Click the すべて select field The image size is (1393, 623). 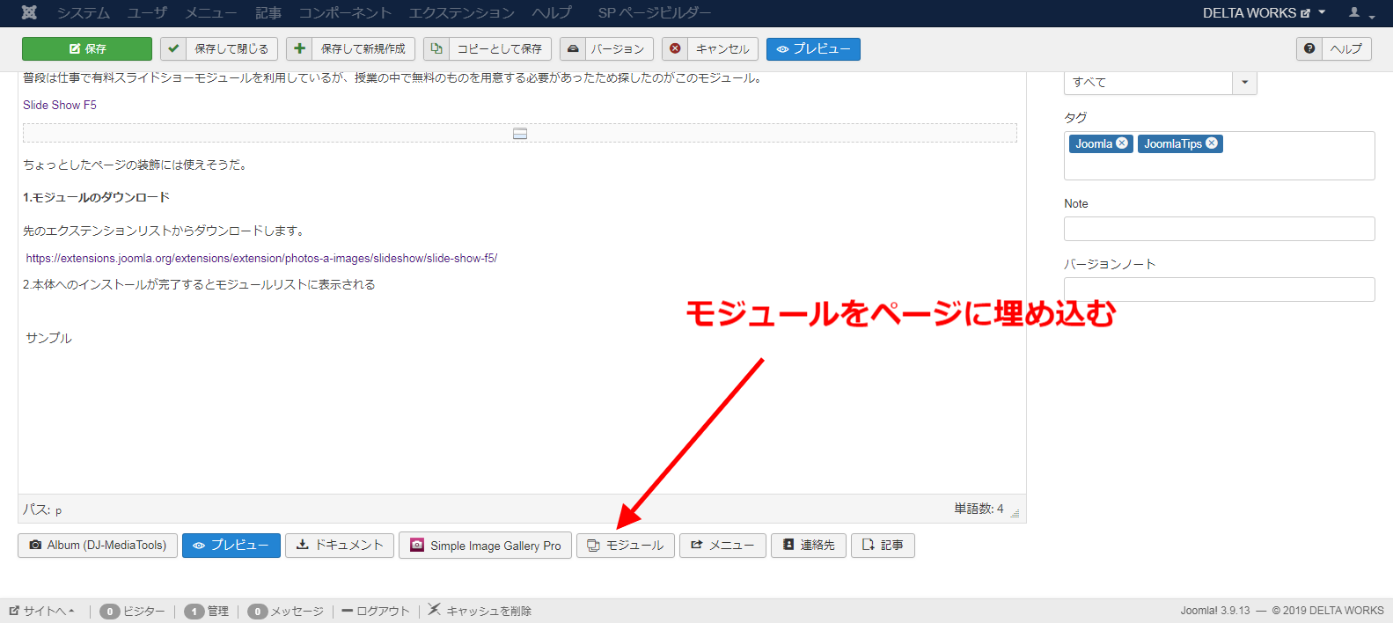pyautogui.click(x=1148, y=82)
